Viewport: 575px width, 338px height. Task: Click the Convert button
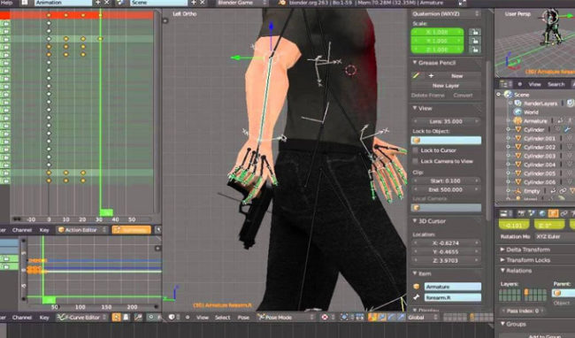(x=463, y=96)
